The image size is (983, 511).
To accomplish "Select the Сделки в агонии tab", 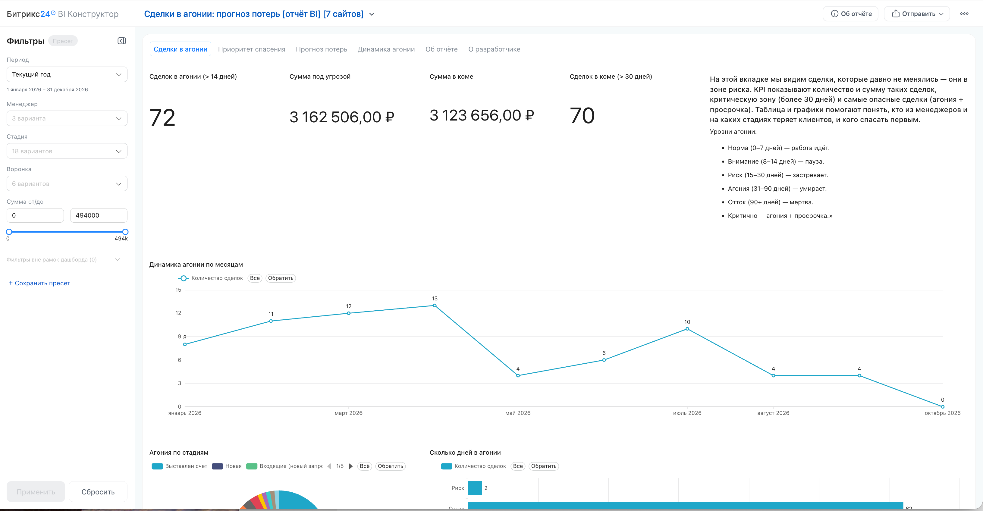I will click(181, 49).
